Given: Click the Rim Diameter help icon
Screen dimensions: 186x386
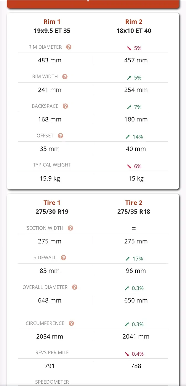Looking at the screenshot, I should pos(69,47).
